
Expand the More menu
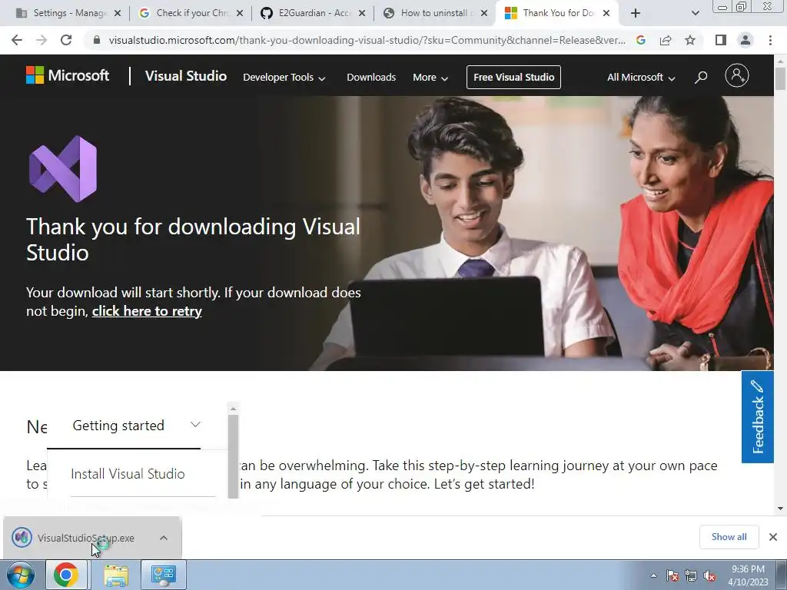[x=430, y=78]
